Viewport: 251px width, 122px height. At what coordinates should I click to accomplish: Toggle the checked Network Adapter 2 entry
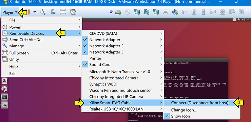click(x=123, y=46)
